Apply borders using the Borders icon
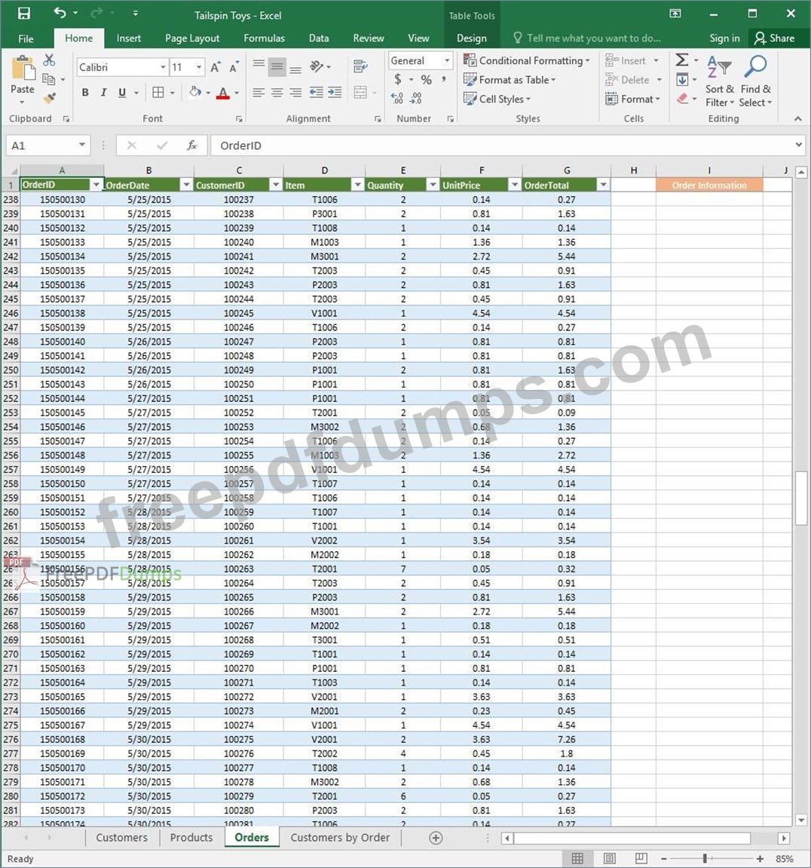 [158, 93]
